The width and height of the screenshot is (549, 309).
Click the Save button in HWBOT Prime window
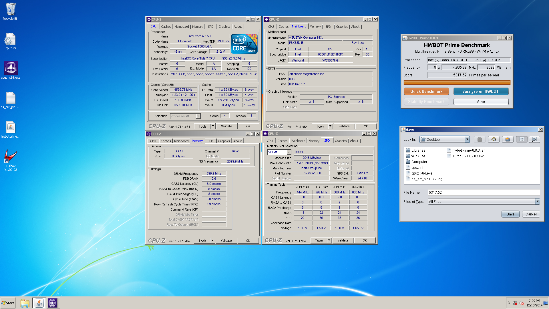(x=481, y=102)
